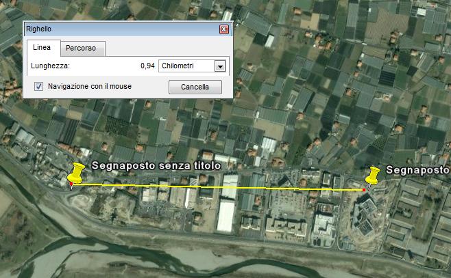Click the Navigazione con il mouse label
The width and height of the screenshot is (451, 278).
click(x=89, y=87)
